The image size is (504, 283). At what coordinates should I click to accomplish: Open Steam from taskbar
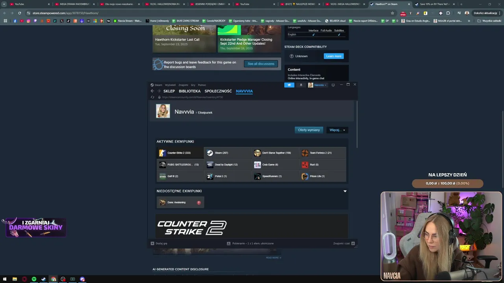click(43, 279)
